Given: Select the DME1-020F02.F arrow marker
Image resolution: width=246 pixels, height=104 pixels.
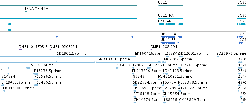Looking at the screenshot, I should point(51,50).
